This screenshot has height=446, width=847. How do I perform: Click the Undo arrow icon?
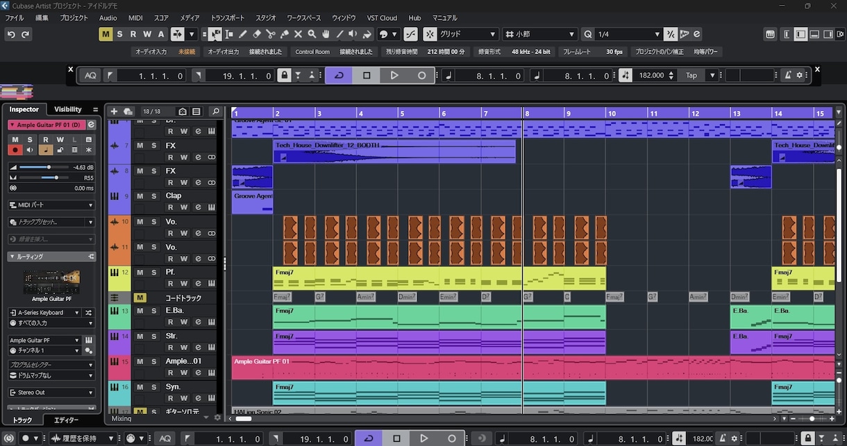[11, 34]
